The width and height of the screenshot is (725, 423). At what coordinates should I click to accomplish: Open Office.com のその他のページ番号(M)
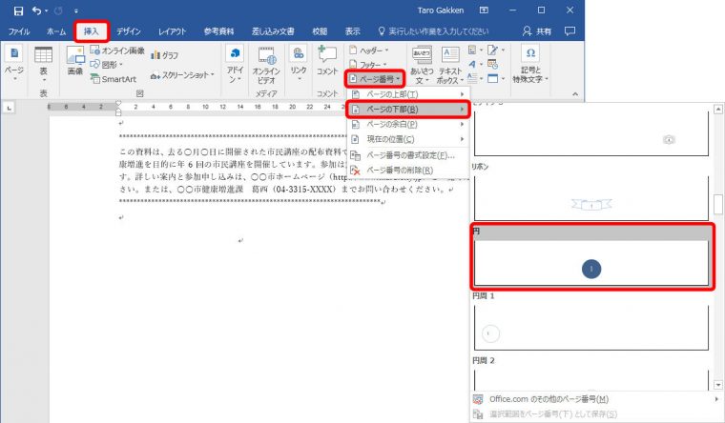[595, 399]
